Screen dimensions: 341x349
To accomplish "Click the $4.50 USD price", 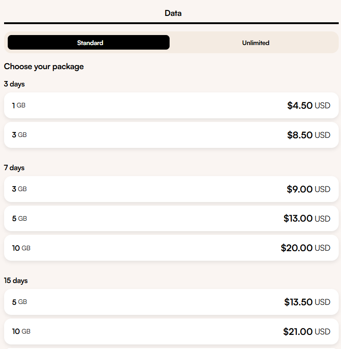I will (308, 106).
